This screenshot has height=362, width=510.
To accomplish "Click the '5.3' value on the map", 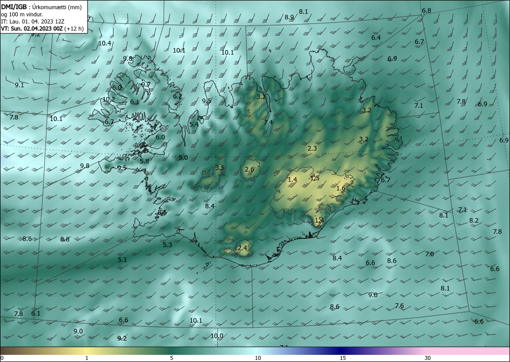I will [x=167, y=245].
